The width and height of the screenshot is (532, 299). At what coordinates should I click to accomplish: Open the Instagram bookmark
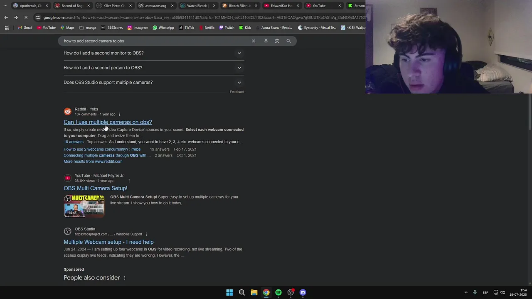138,28
